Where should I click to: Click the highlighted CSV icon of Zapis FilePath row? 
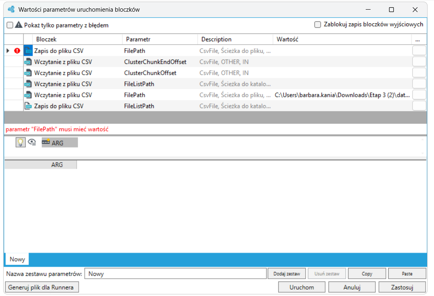pos(28,51)
